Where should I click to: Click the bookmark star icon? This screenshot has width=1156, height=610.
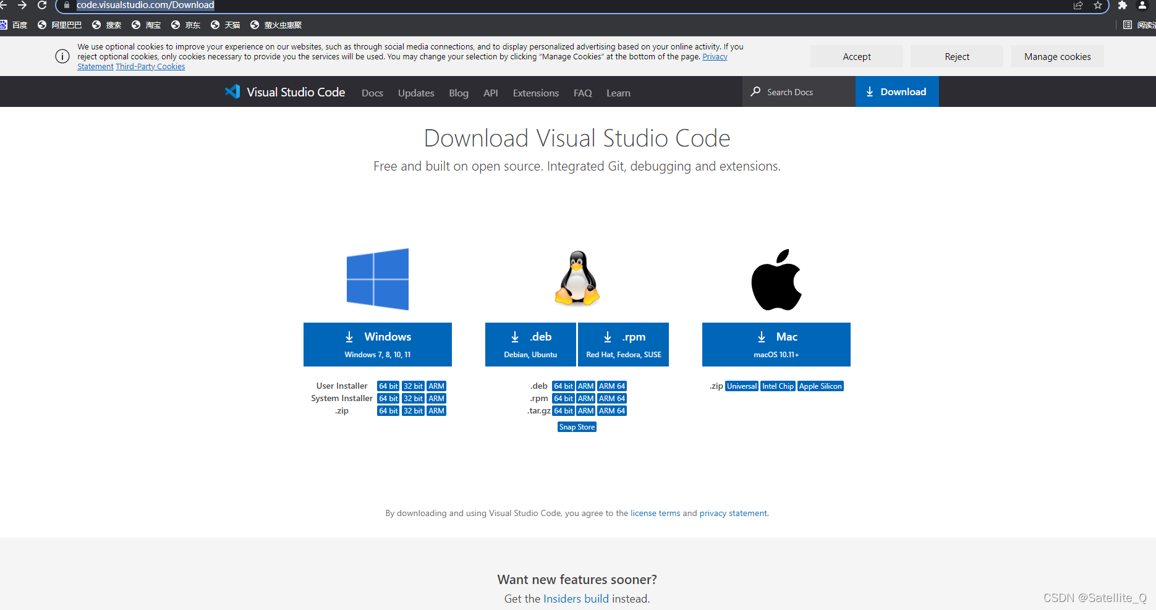coord(1098,5)
